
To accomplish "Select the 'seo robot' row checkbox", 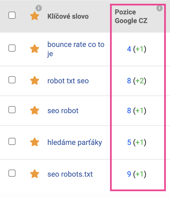I will tap(12, 110).
